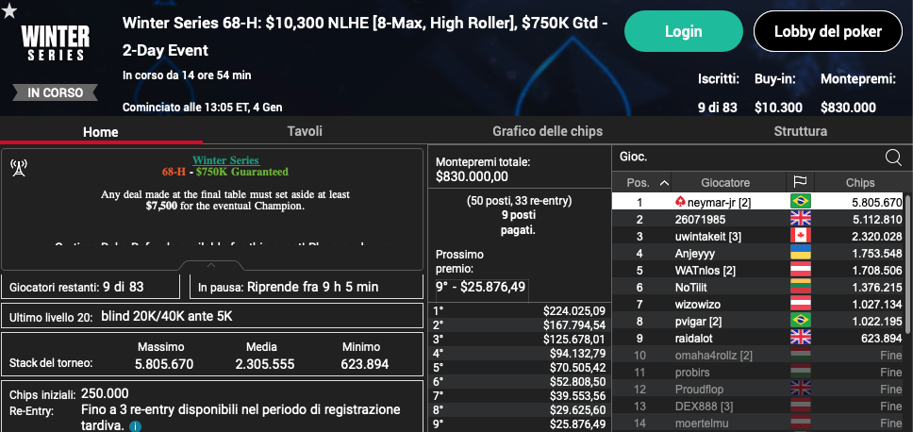
Task: Open Lobby del poker button
Action: point(827,31)
